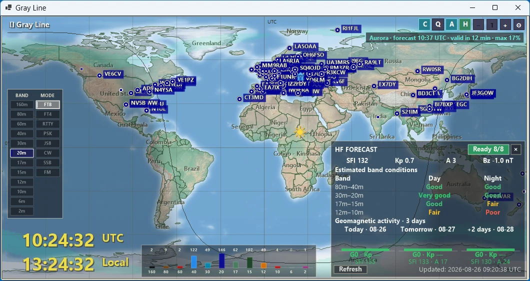530x281 pixels.
Task: Choose RTTY mode
Action: click(47, 124)
